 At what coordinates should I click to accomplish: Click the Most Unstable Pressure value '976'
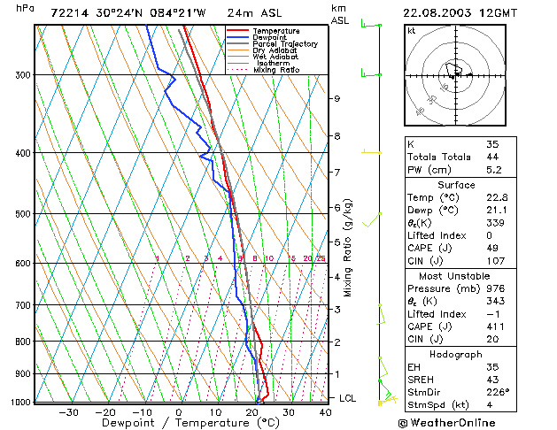point(496,288)
